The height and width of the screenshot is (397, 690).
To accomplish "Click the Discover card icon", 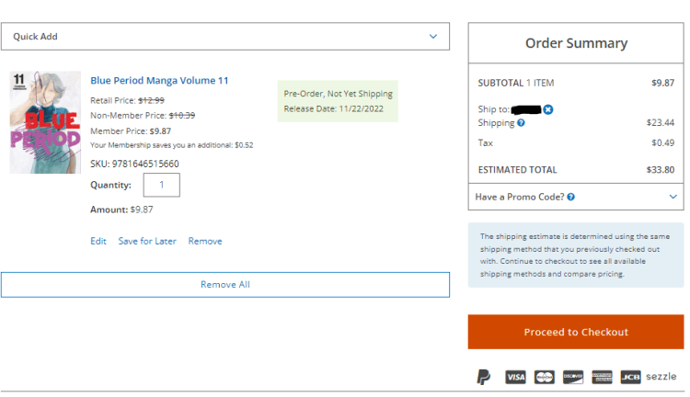I will click(x=573, y=377).
